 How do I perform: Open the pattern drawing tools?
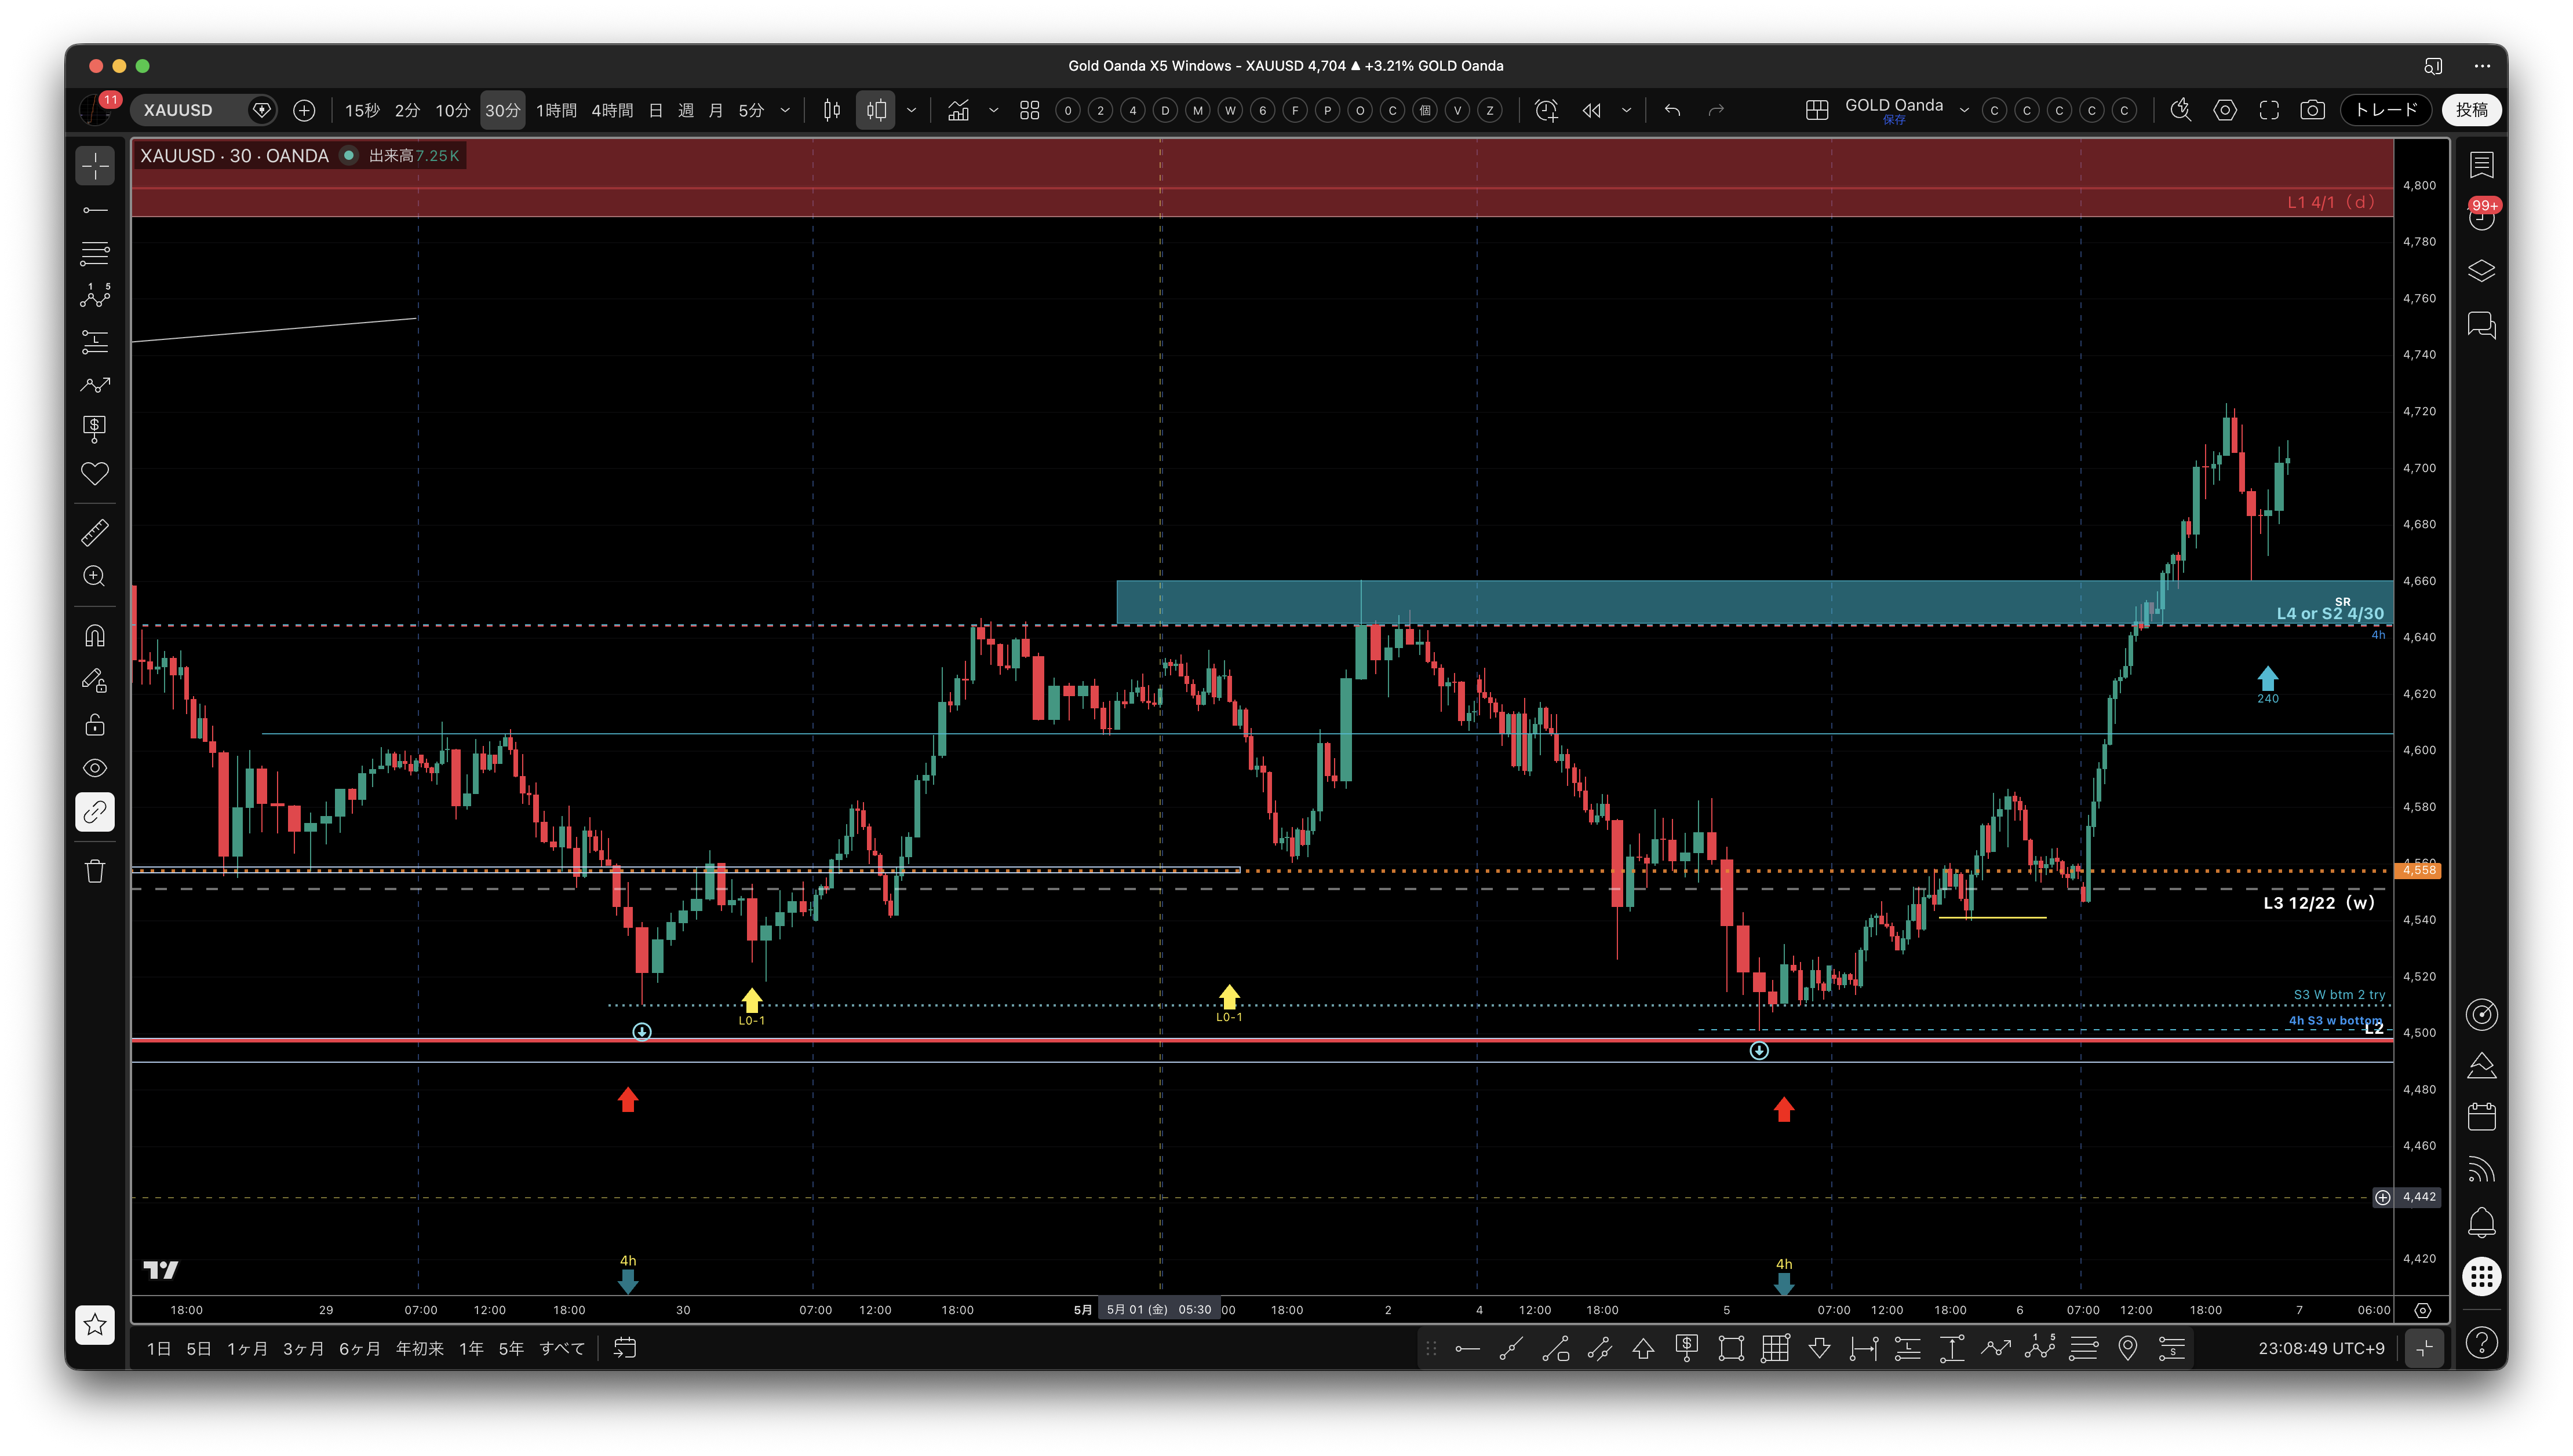(x=95, y=297)
